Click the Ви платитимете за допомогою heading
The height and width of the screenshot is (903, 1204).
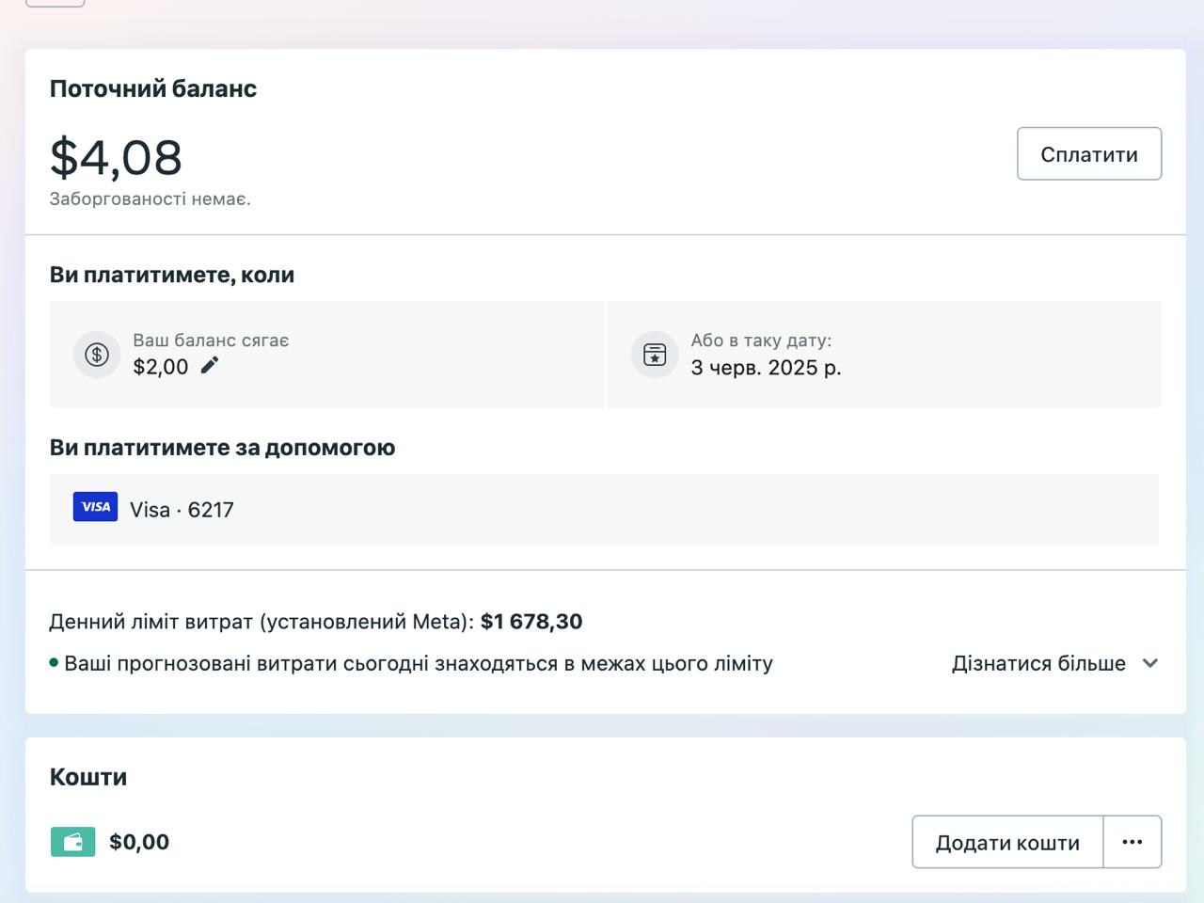point(222,448)
